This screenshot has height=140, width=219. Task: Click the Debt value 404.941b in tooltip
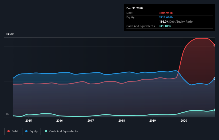point(166,13)
